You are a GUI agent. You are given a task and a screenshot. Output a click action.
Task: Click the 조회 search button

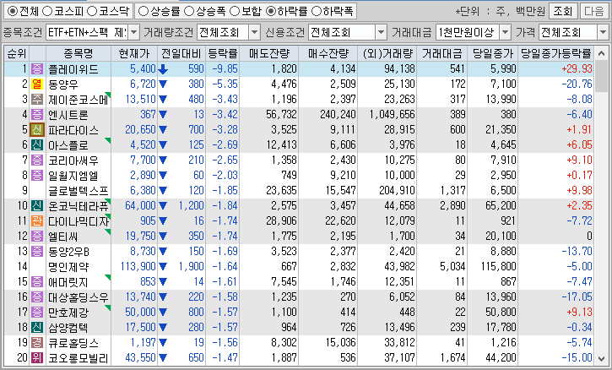563,11
